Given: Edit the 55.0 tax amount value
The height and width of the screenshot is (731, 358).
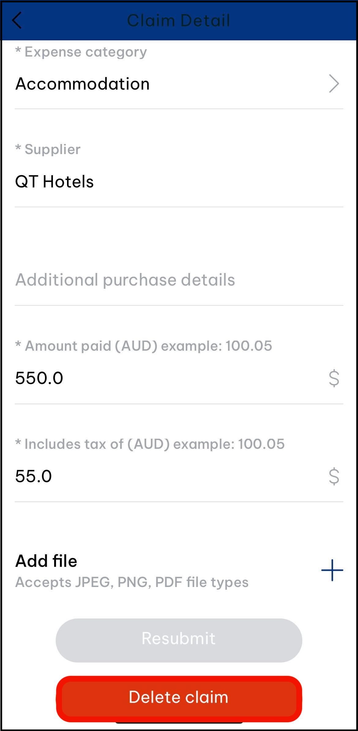Looking at the screenshot, I should click(34, 476).
